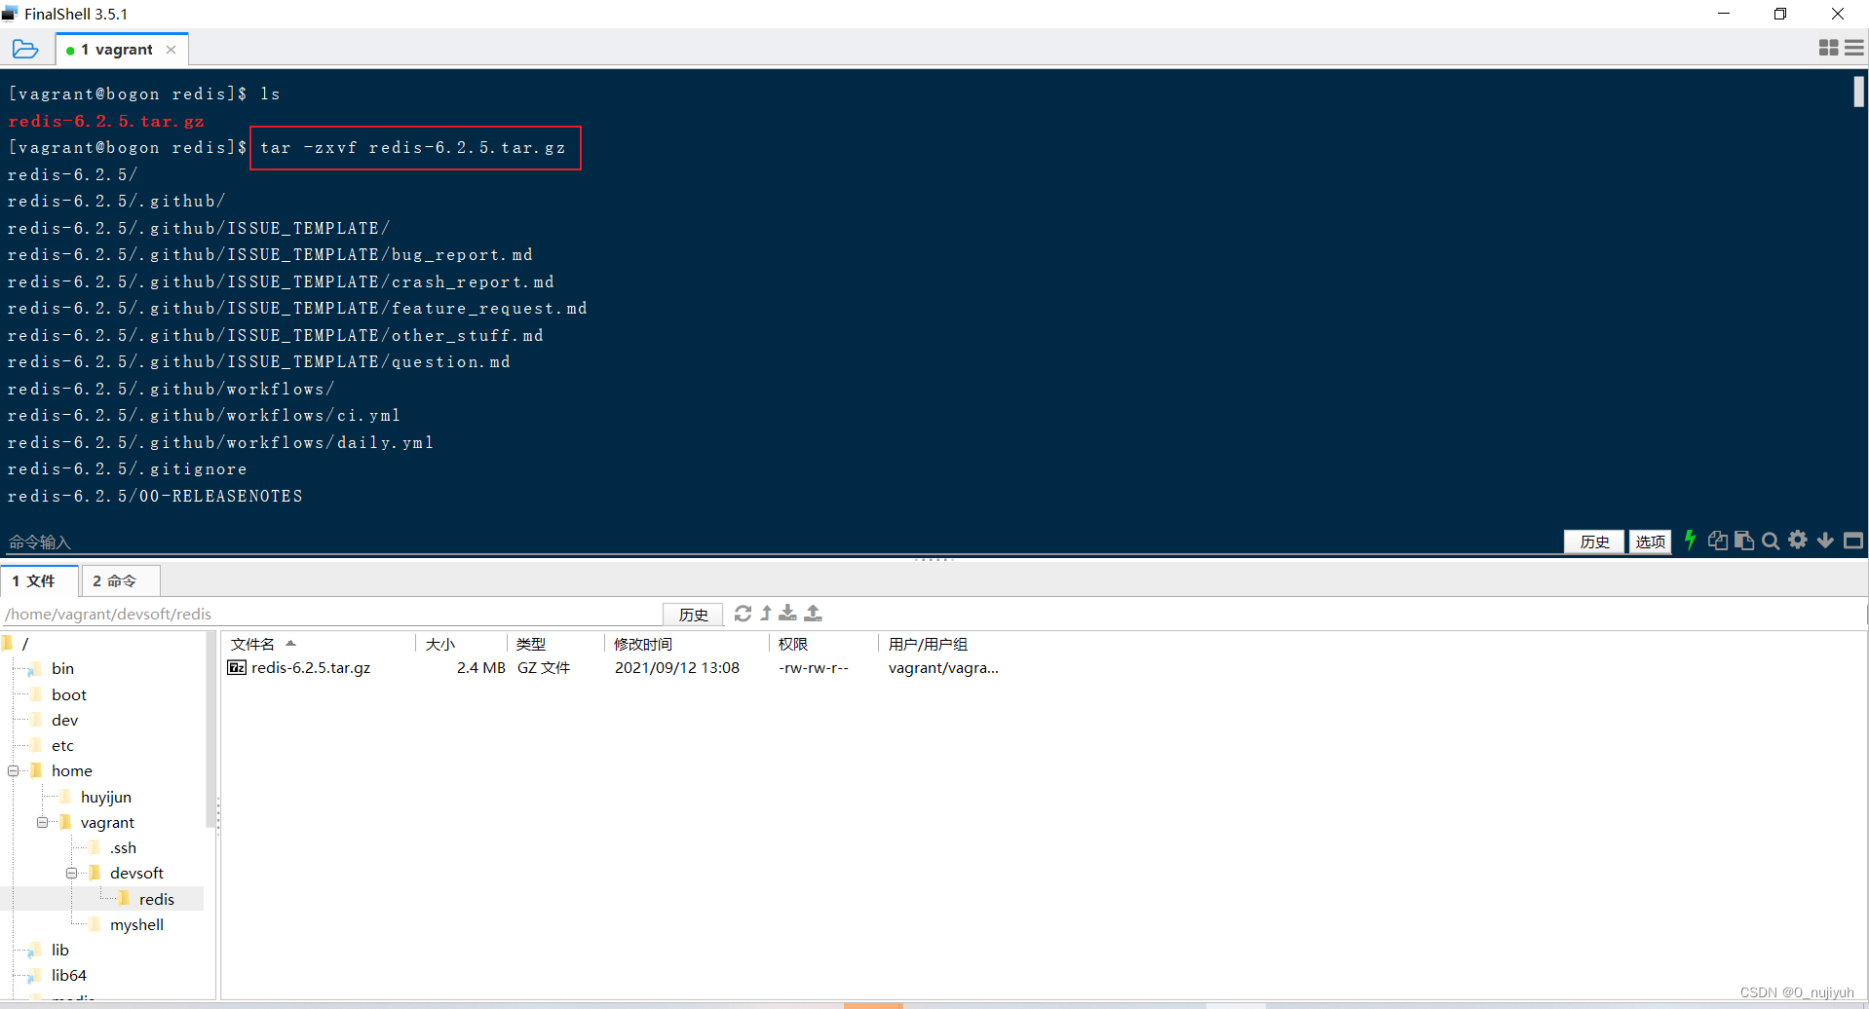Click the upload file icon
Screen dimensions: 1869x1009
pyautogui.click(x=814, y=614)
